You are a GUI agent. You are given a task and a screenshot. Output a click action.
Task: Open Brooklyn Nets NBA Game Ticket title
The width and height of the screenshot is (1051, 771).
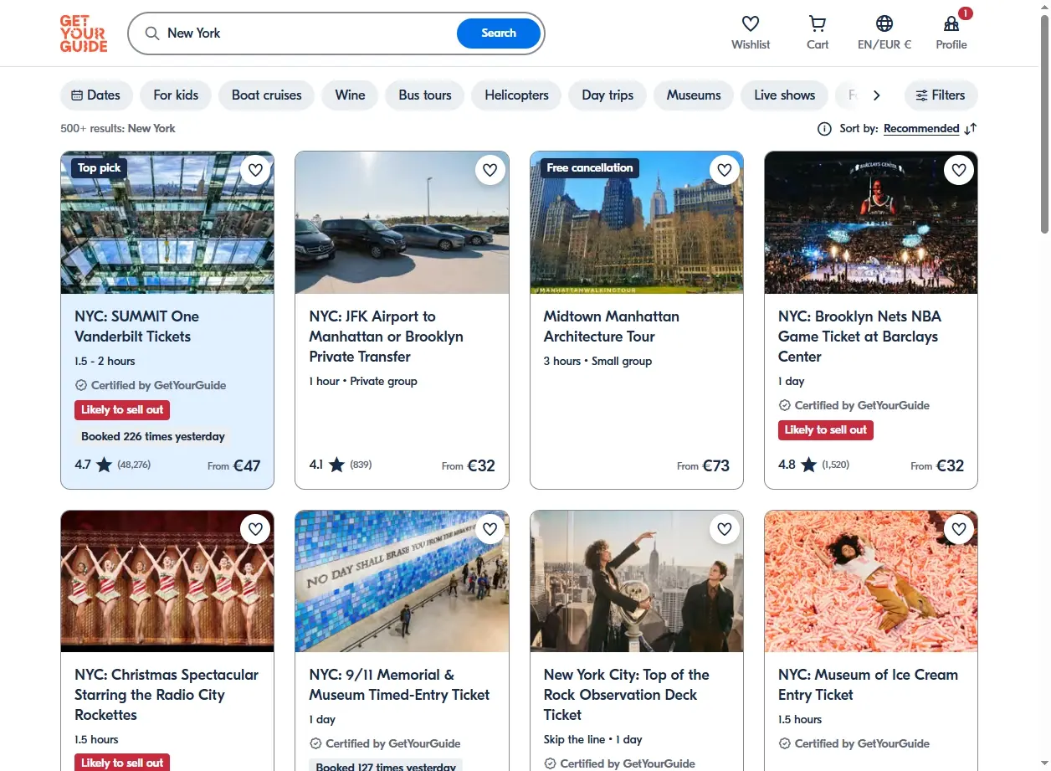point(859,337)
